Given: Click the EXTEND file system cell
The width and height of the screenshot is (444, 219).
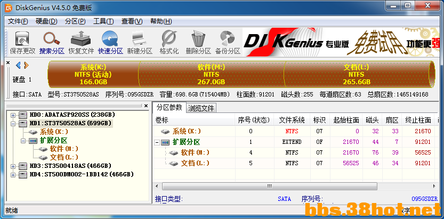Looking at the screenshot, I should click(x=292, y=142).
